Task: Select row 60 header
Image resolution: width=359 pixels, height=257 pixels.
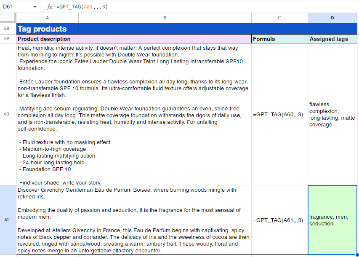Action: (7, 114)
